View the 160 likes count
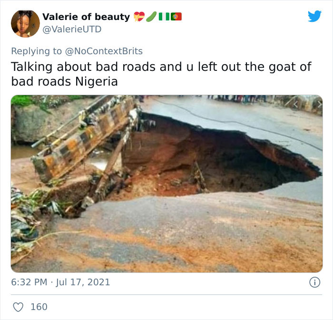 [39, 307]
